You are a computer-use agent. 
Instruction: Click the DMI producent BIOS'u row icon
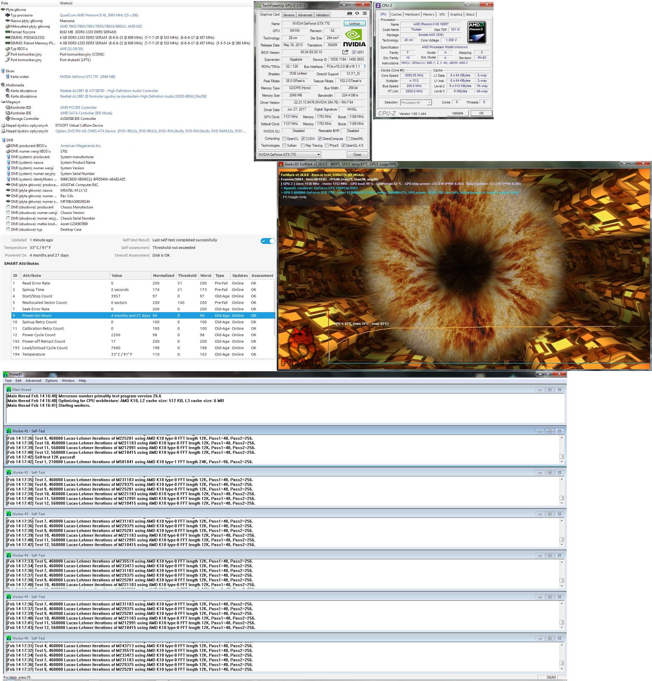point(8,146)
